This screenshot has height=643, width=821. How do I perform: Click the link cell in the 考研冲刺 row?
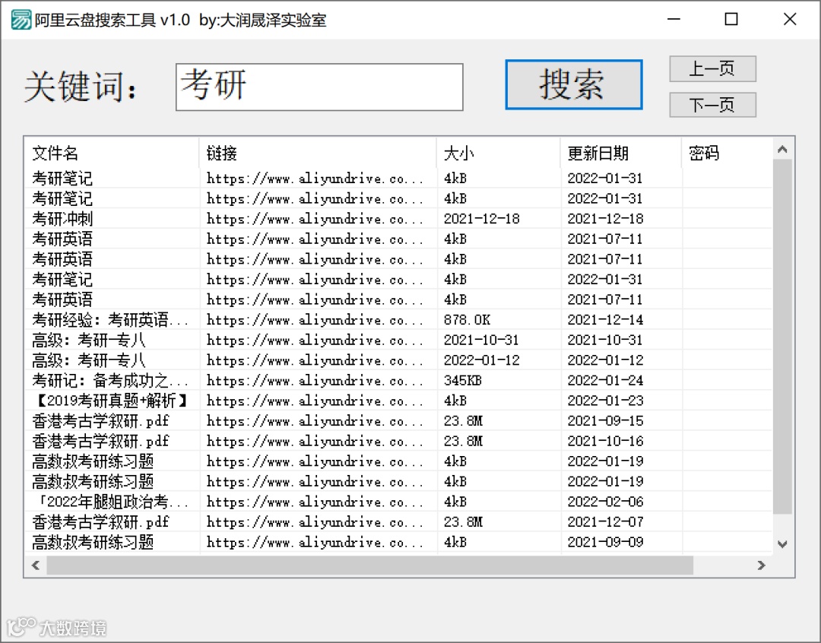click(x=315, y=219)
